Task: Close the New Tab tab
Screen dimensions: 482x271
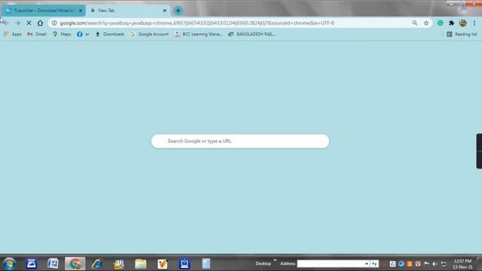Action: (x=165, y=11)
